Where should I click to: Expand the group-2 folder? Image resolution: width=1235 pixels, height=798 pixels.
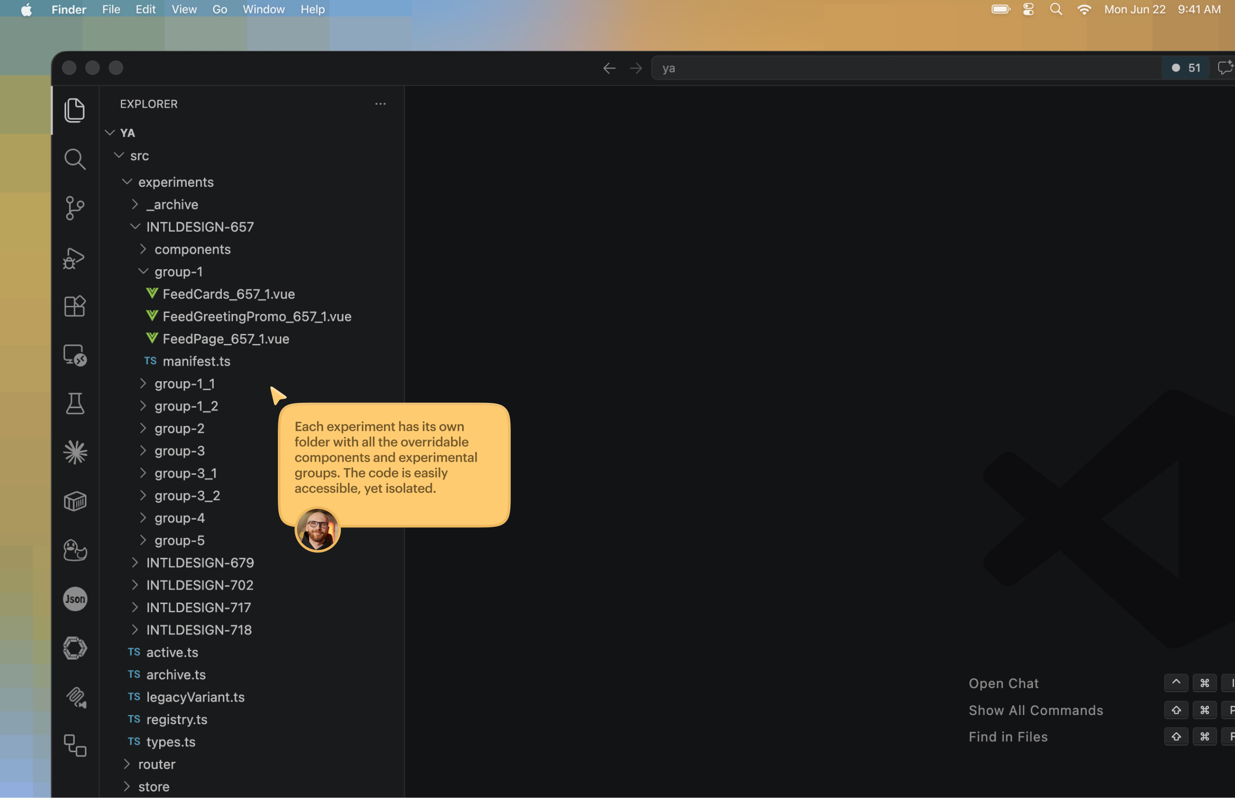click(179, 428)
